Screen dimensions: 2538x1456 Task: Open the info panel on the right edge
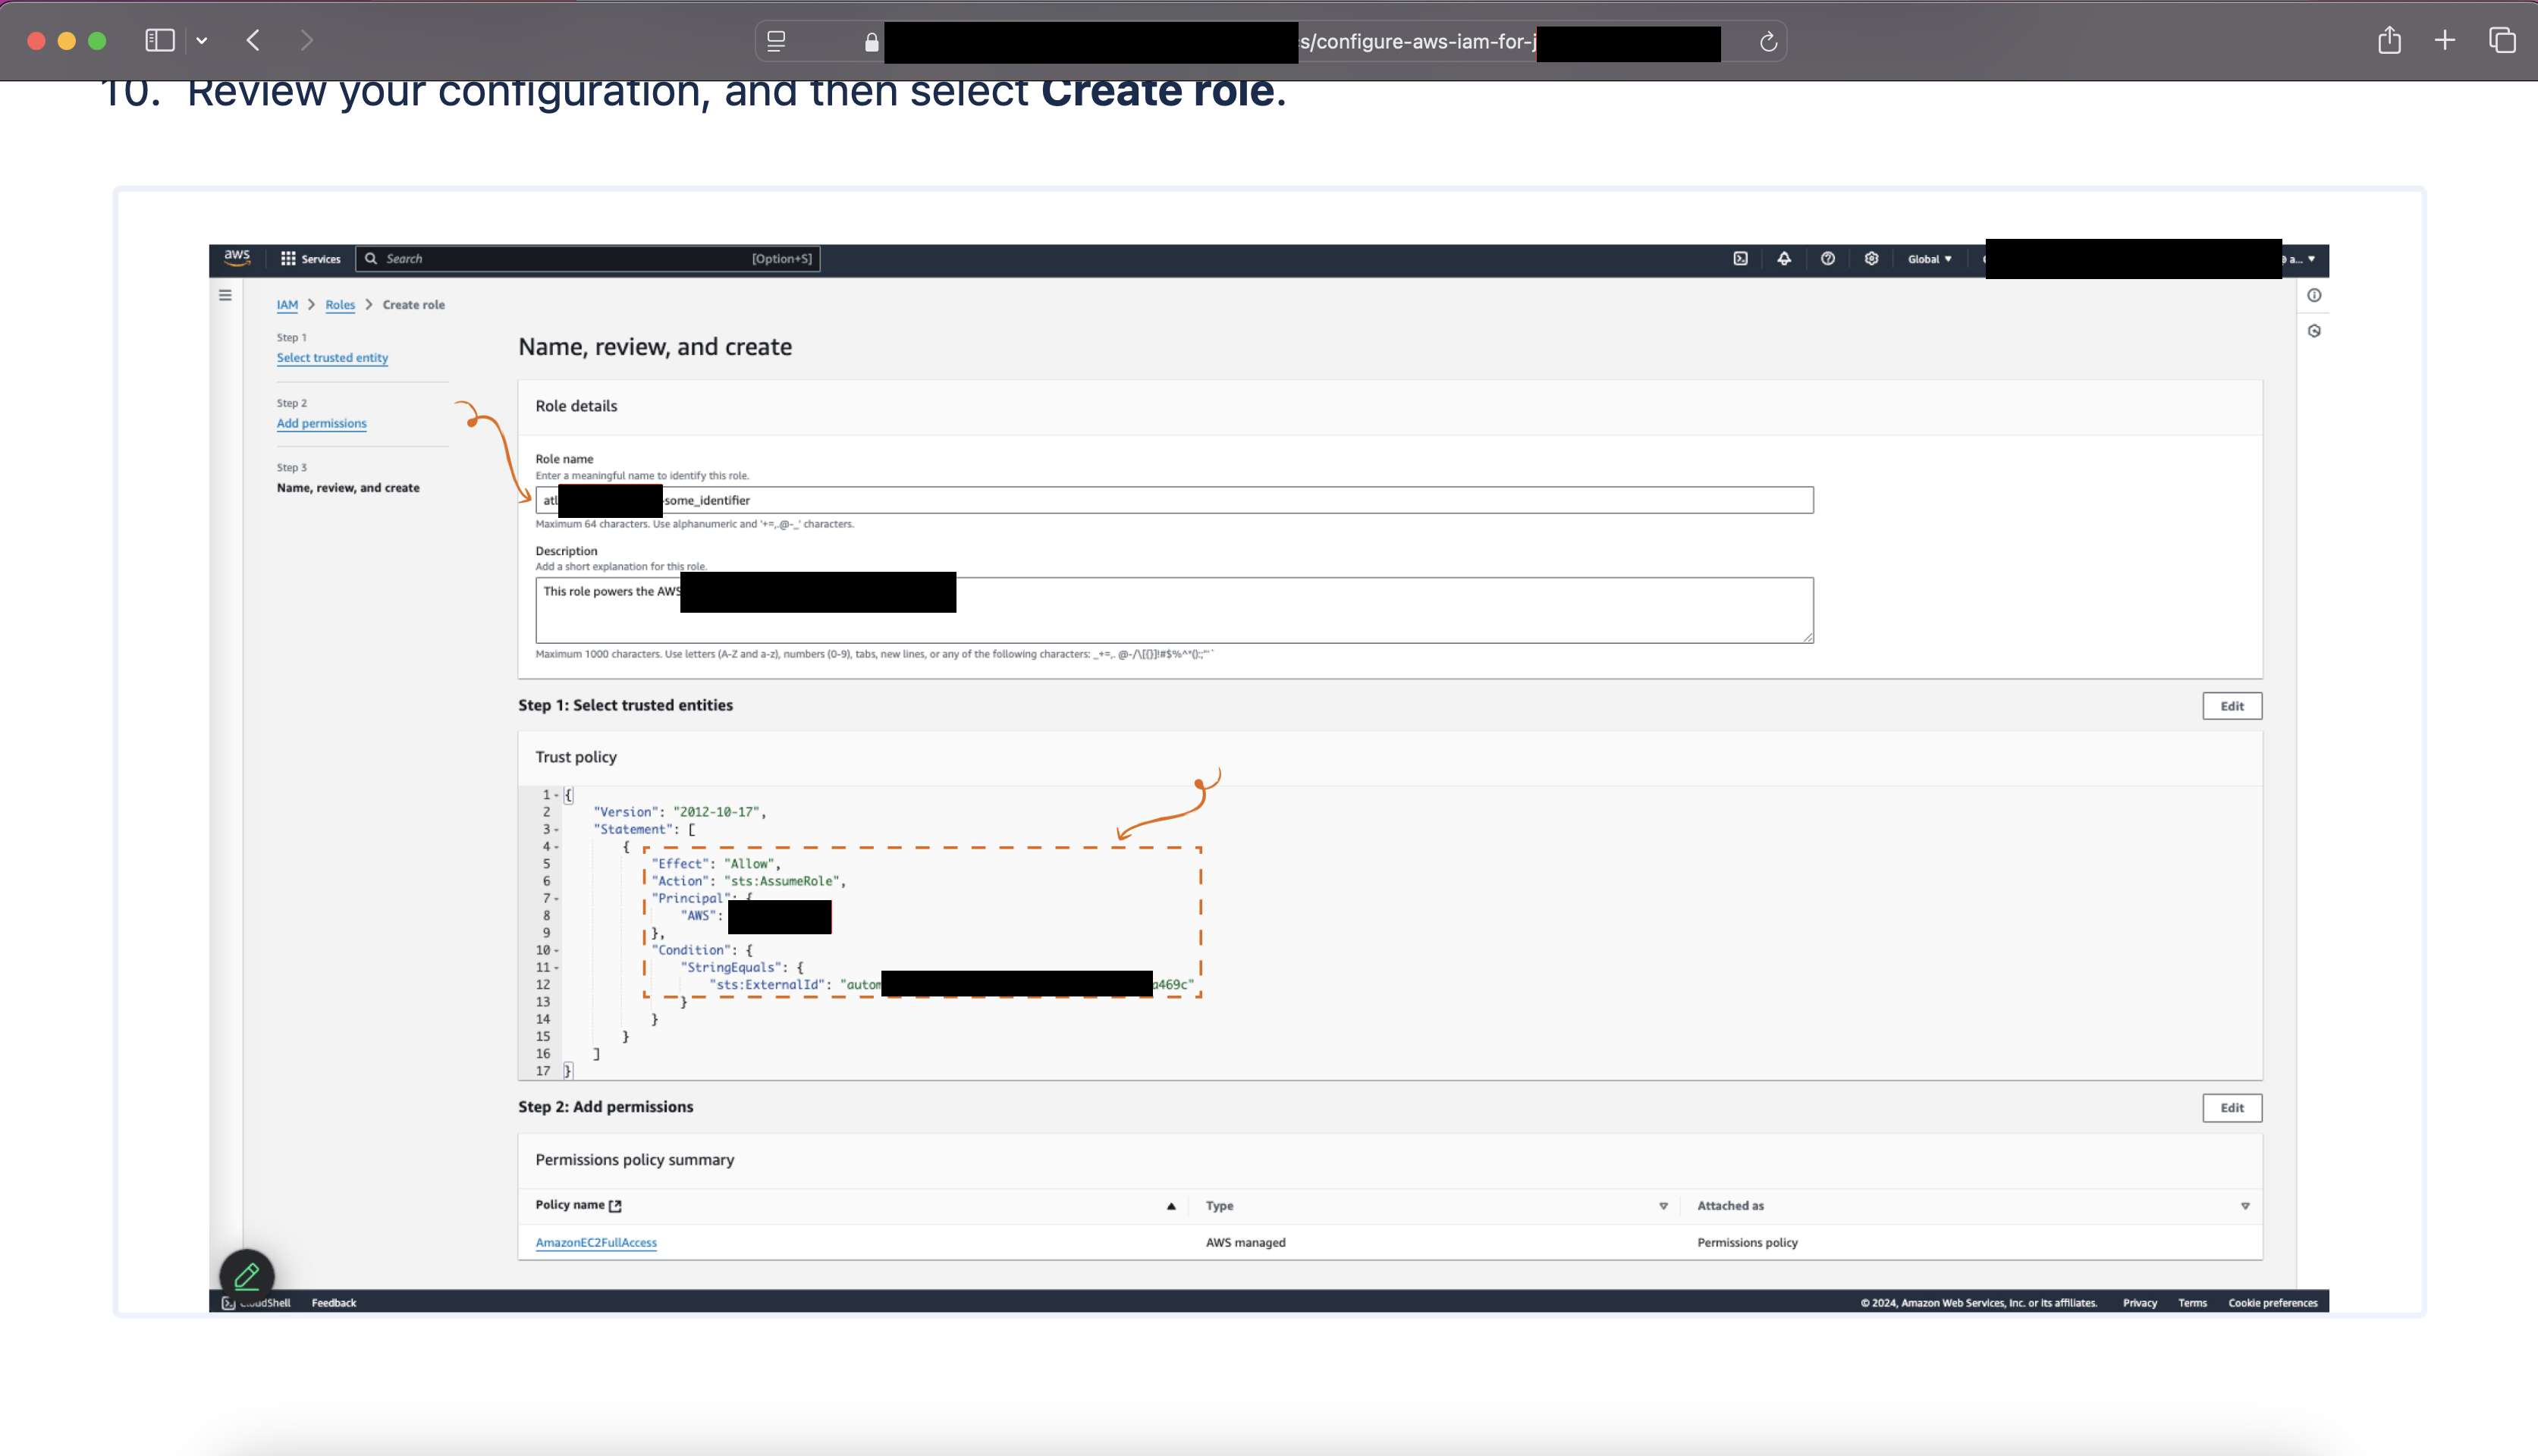point(2314,295)
